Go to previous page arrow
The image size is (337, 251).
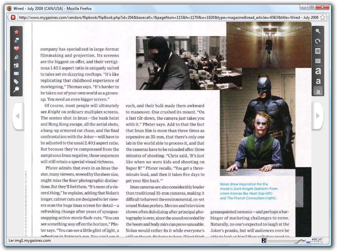click(x=18, y=116)
